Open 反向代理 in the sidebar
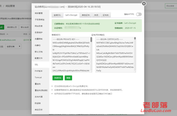This screenshot has height=116, width=177. pos(39,97)
